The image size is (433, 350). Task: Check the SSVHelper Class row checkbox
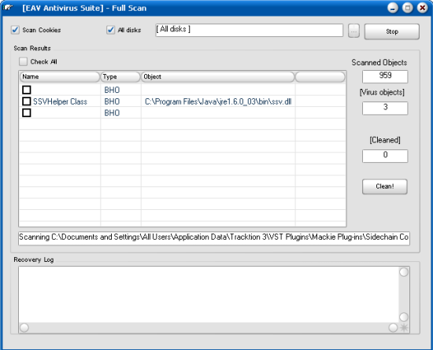tap(27, 101)
